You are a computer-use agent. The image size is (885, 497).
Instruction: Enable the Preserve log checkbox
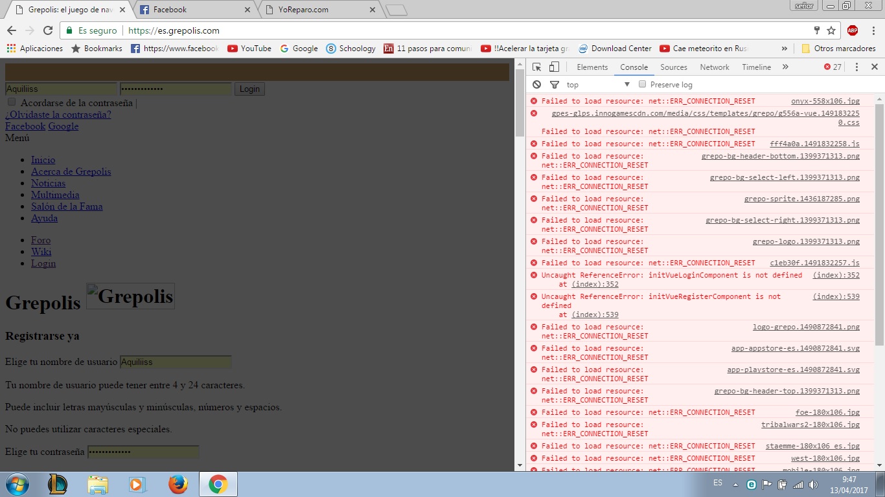(x=643, y=85)
